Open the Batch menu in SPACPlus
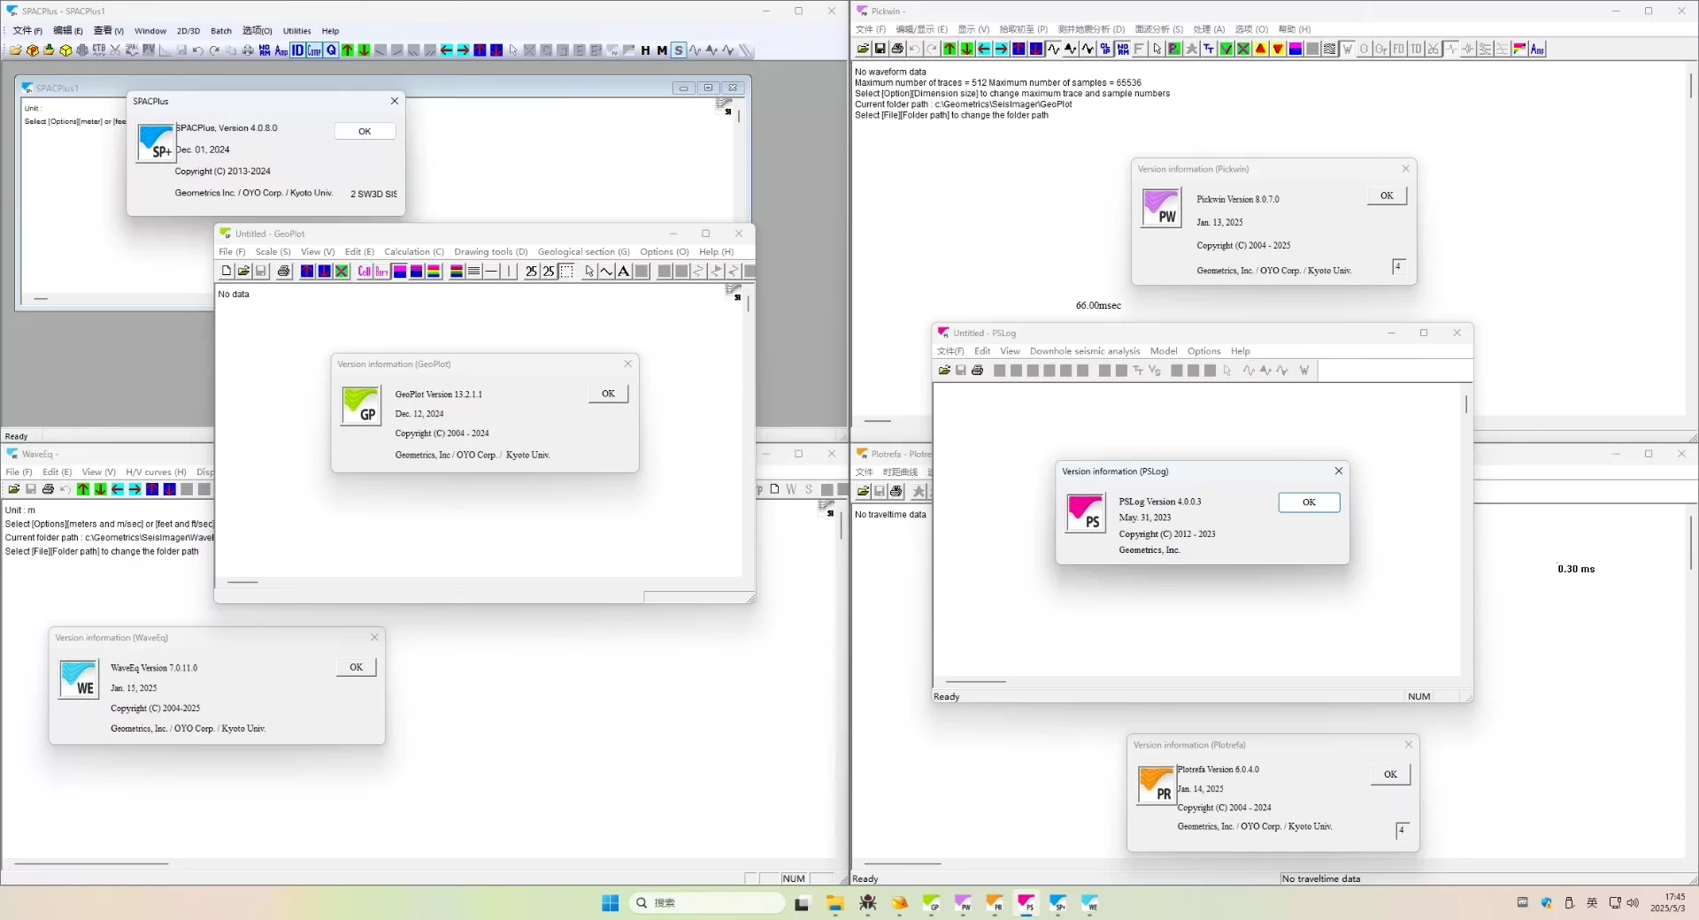1699x920 pixels. [221, 31]
